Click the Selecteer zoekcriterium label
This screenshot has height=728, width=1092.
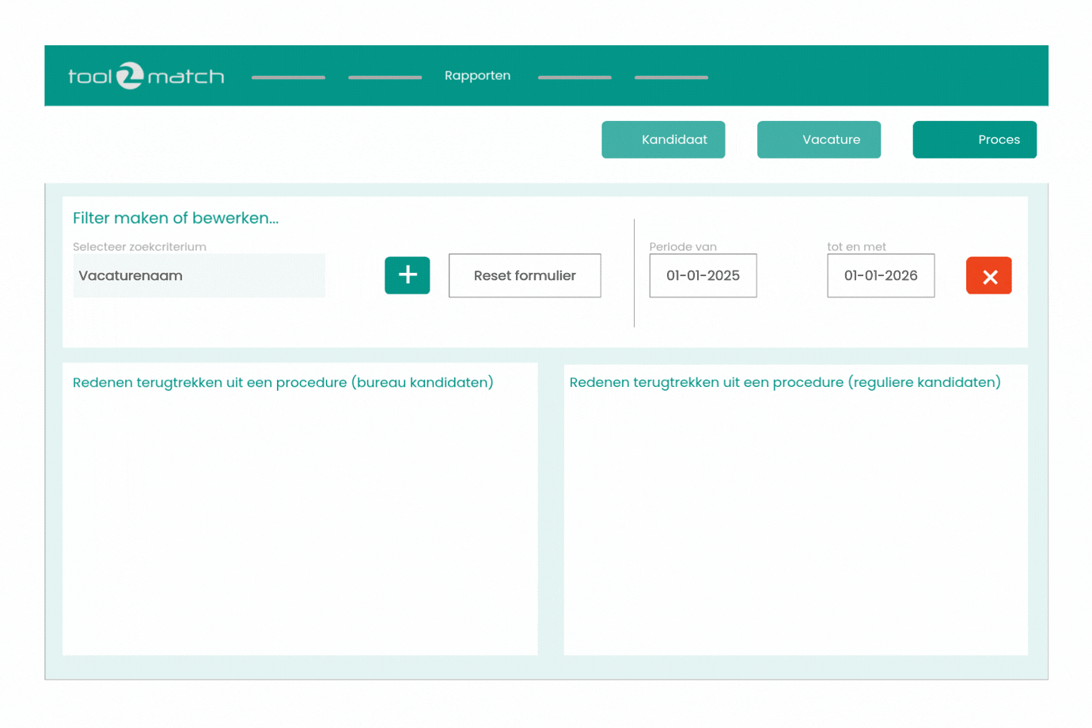[139, 247]
